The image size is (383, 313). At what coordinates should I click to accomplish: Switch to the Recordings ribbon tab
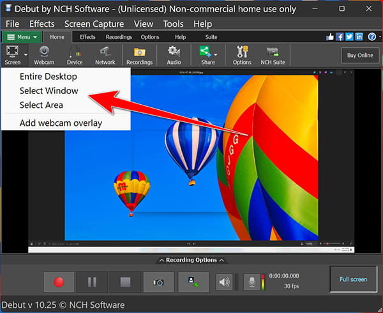click(119, 37)
